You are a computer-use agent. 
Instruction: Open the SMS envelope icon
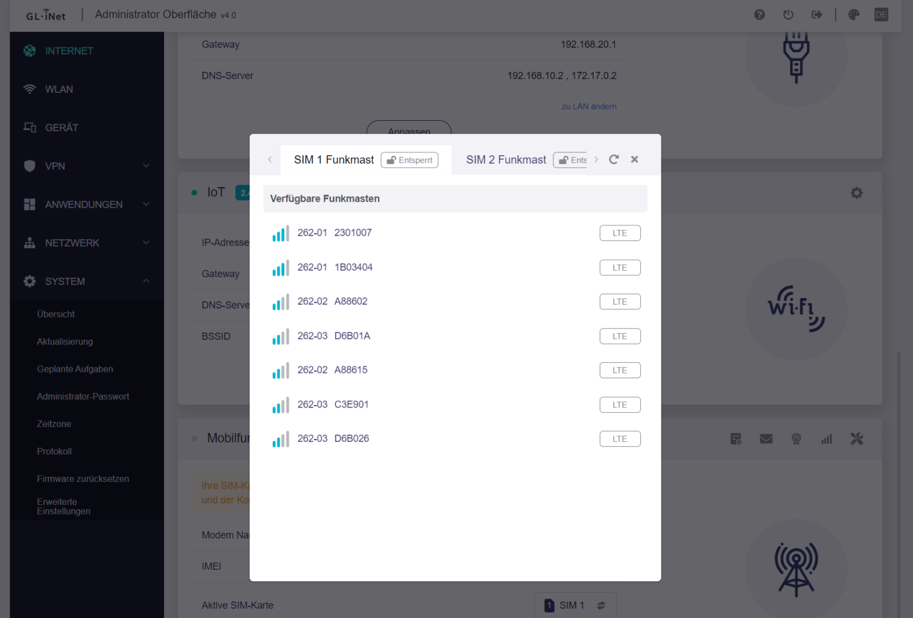766,439
